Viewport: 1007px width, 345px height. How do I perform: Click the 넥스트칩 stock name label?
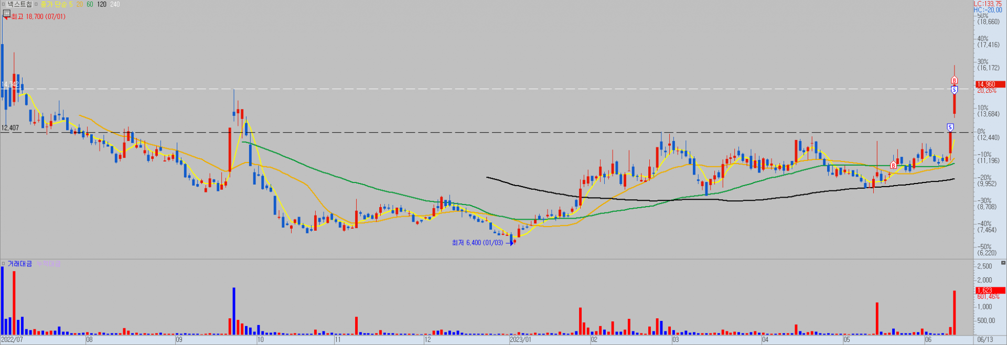click(19, 4)
